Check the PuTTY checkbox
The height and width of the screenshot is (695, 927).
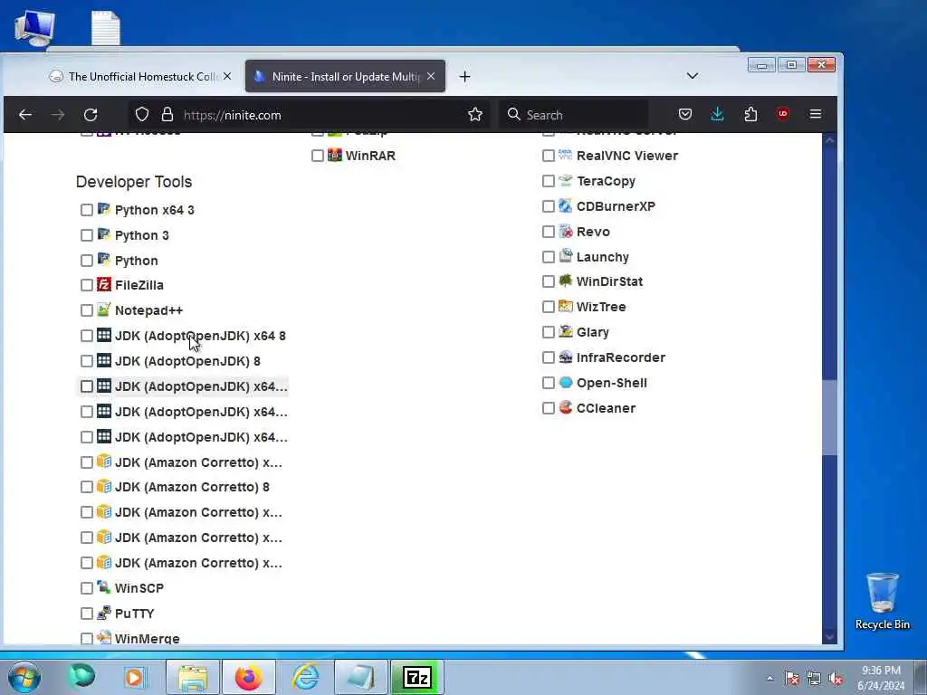coord(87,614)
